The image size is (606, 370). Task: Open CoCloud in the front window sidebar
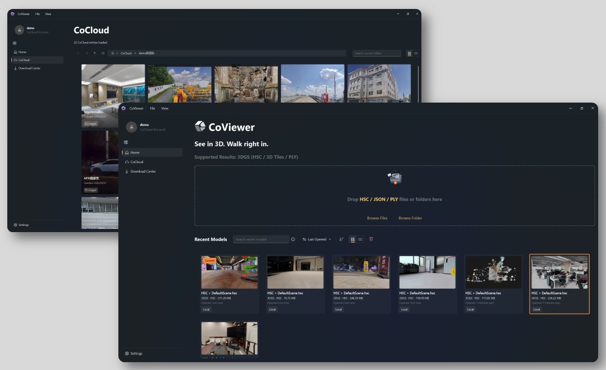click(x=152, y=162)
